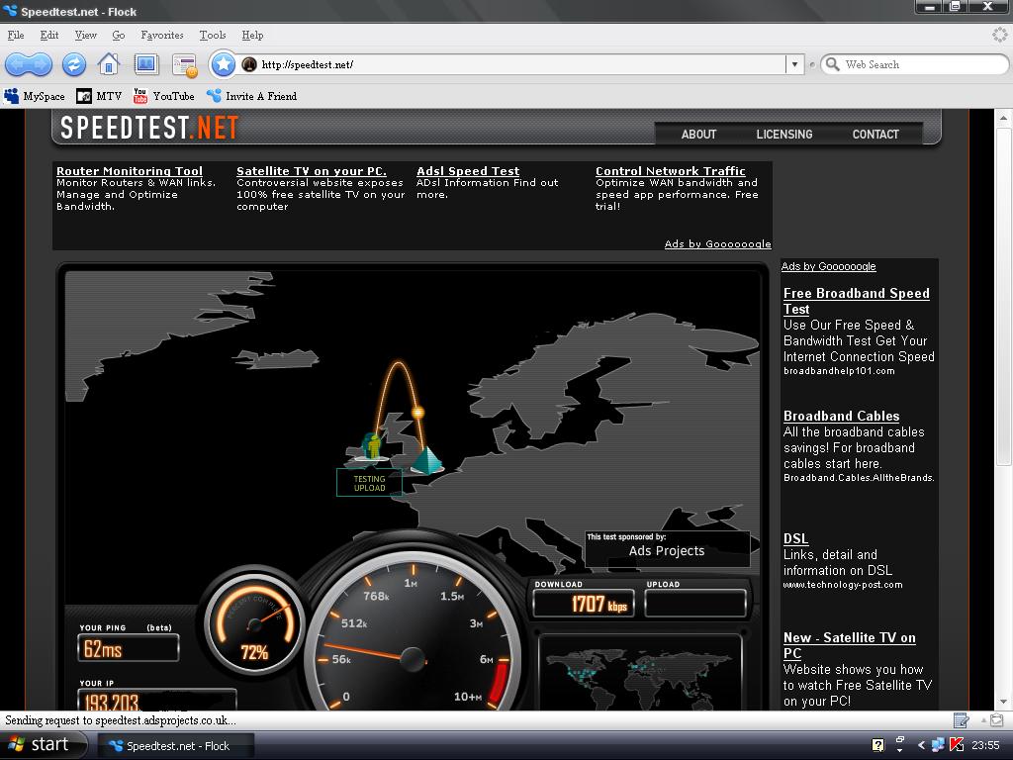Click the broadbandhelp101.com ad URL
This screenshot has height=760, width=1013.
click(839, 371)
